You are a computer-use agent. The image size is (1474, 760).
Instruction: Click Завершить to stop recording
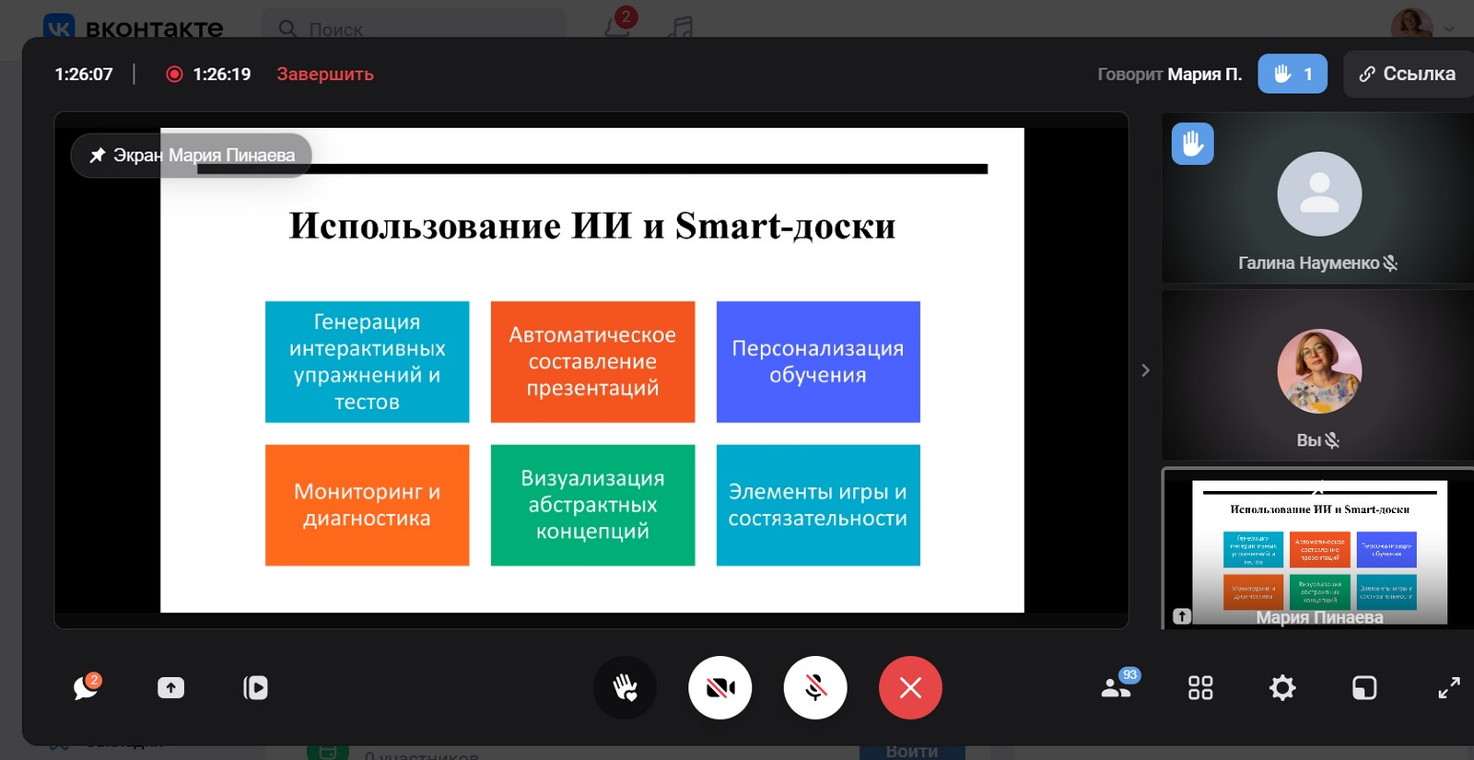(325, 74)
